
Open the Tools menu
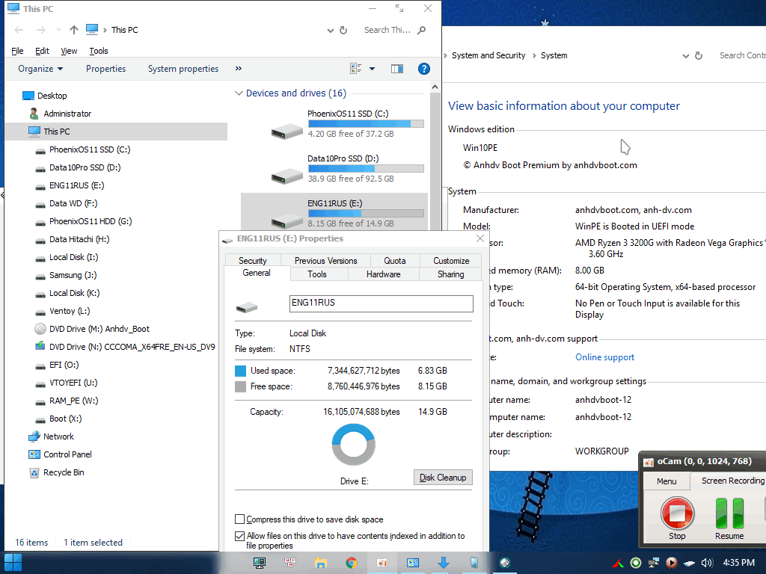(x=99, y=51)
